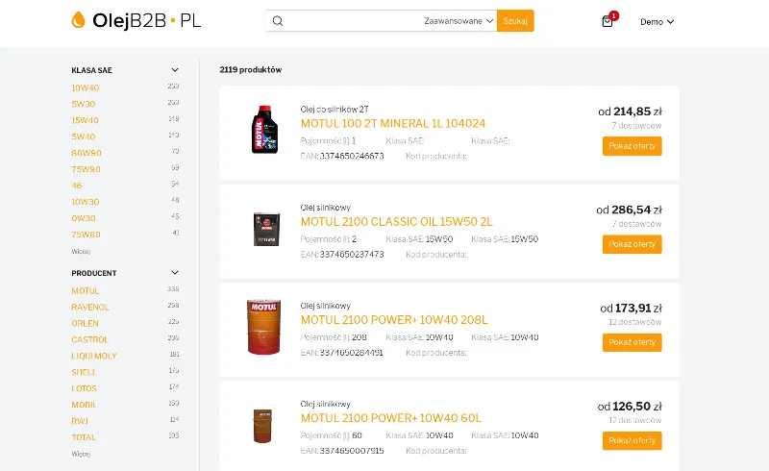
Task: Click the 2119 produktów count text
Action: pyautogui.click(x=251, y=69)
